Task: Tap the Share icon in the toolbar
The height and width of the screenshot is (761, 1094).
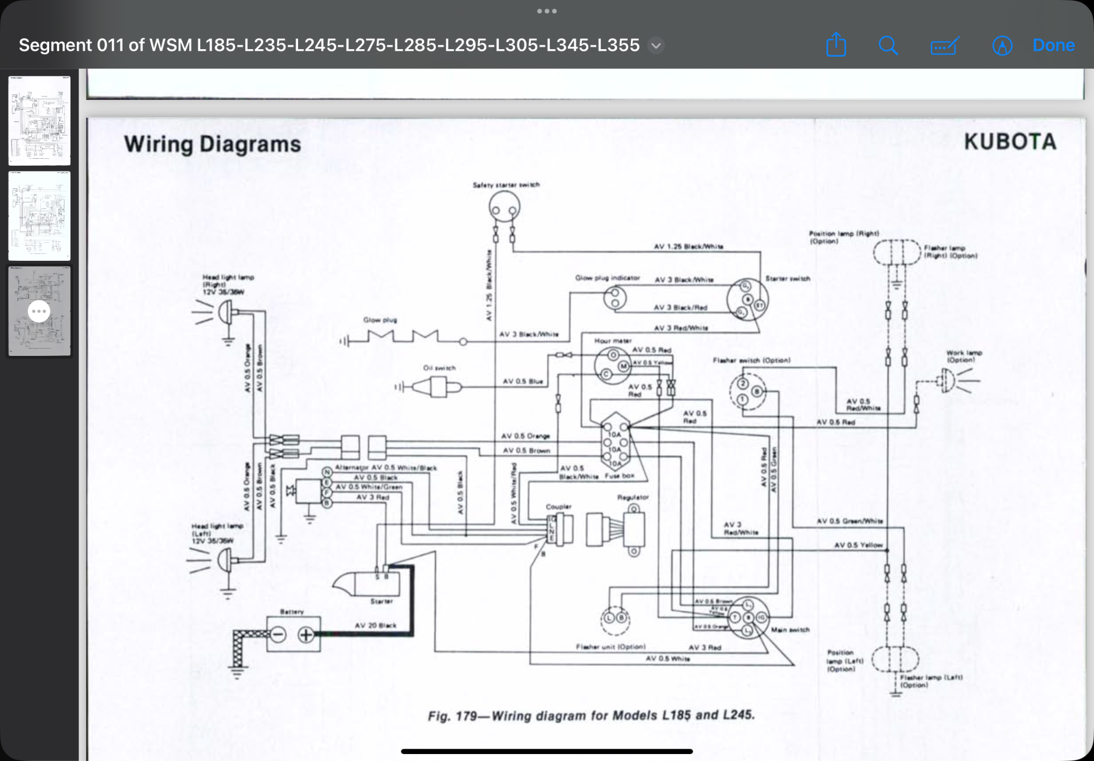Action: coord(836,45)
